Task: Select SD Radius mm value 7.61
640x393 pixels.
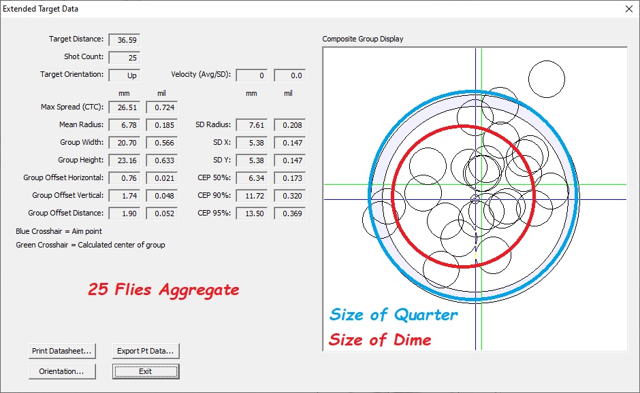Action: coord(252,125)
